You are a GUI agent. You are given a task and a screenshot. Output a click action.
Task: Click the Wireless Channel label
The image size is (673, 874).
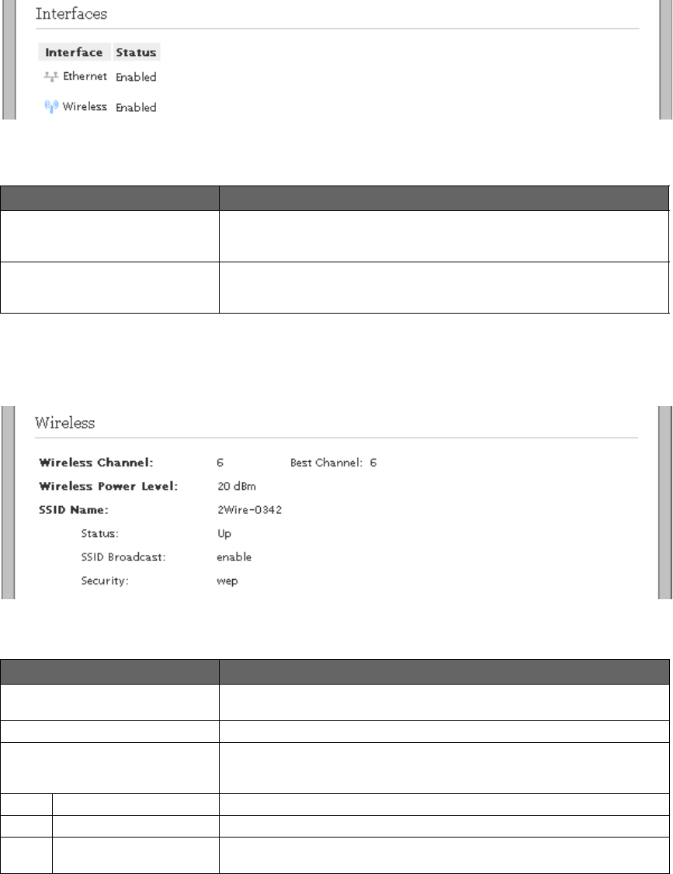pos(96,463)
